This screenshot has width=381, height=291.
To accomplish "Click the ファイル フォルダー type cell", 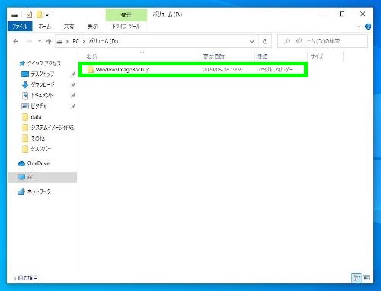I will click(x=274, y=69).
